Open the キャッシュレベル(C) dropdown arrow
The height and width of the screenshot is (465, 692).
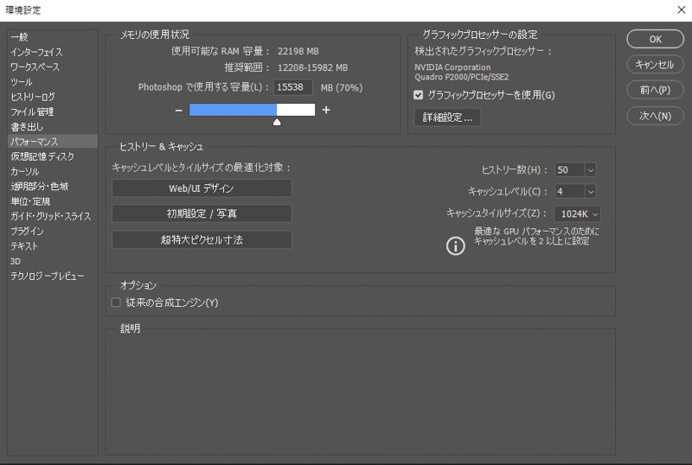point(591,192)
